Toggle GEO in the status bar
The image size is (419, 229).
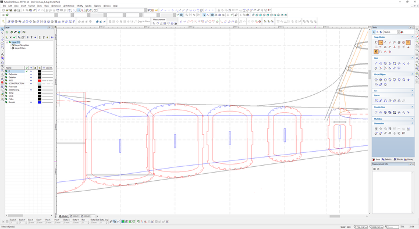click(349, 227)
